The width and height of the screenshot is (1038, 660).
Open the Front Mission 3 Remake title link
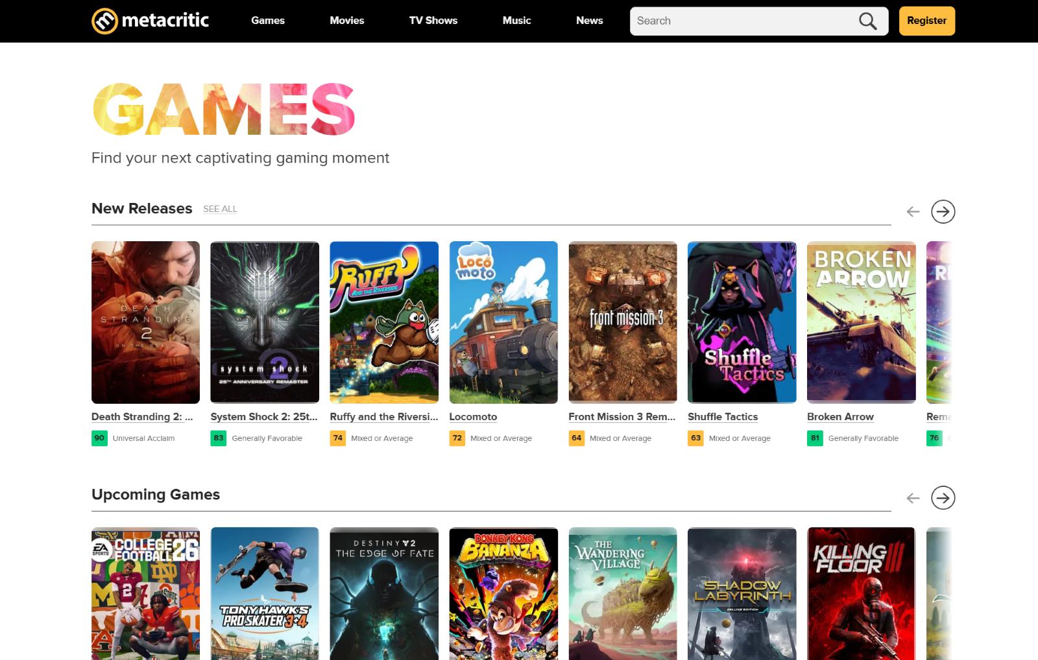622,417
